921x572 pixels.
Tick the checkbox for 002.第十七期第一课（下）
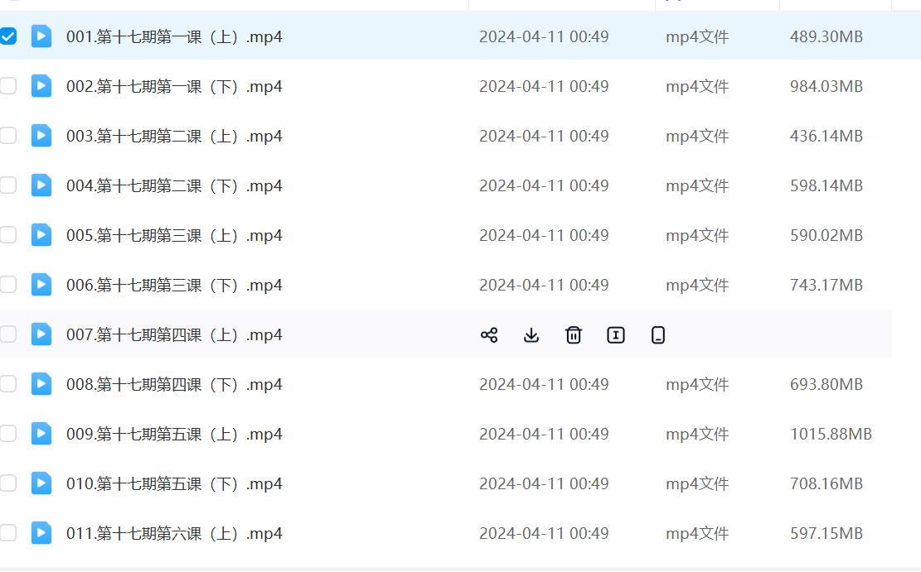click(x=8, y=86)
